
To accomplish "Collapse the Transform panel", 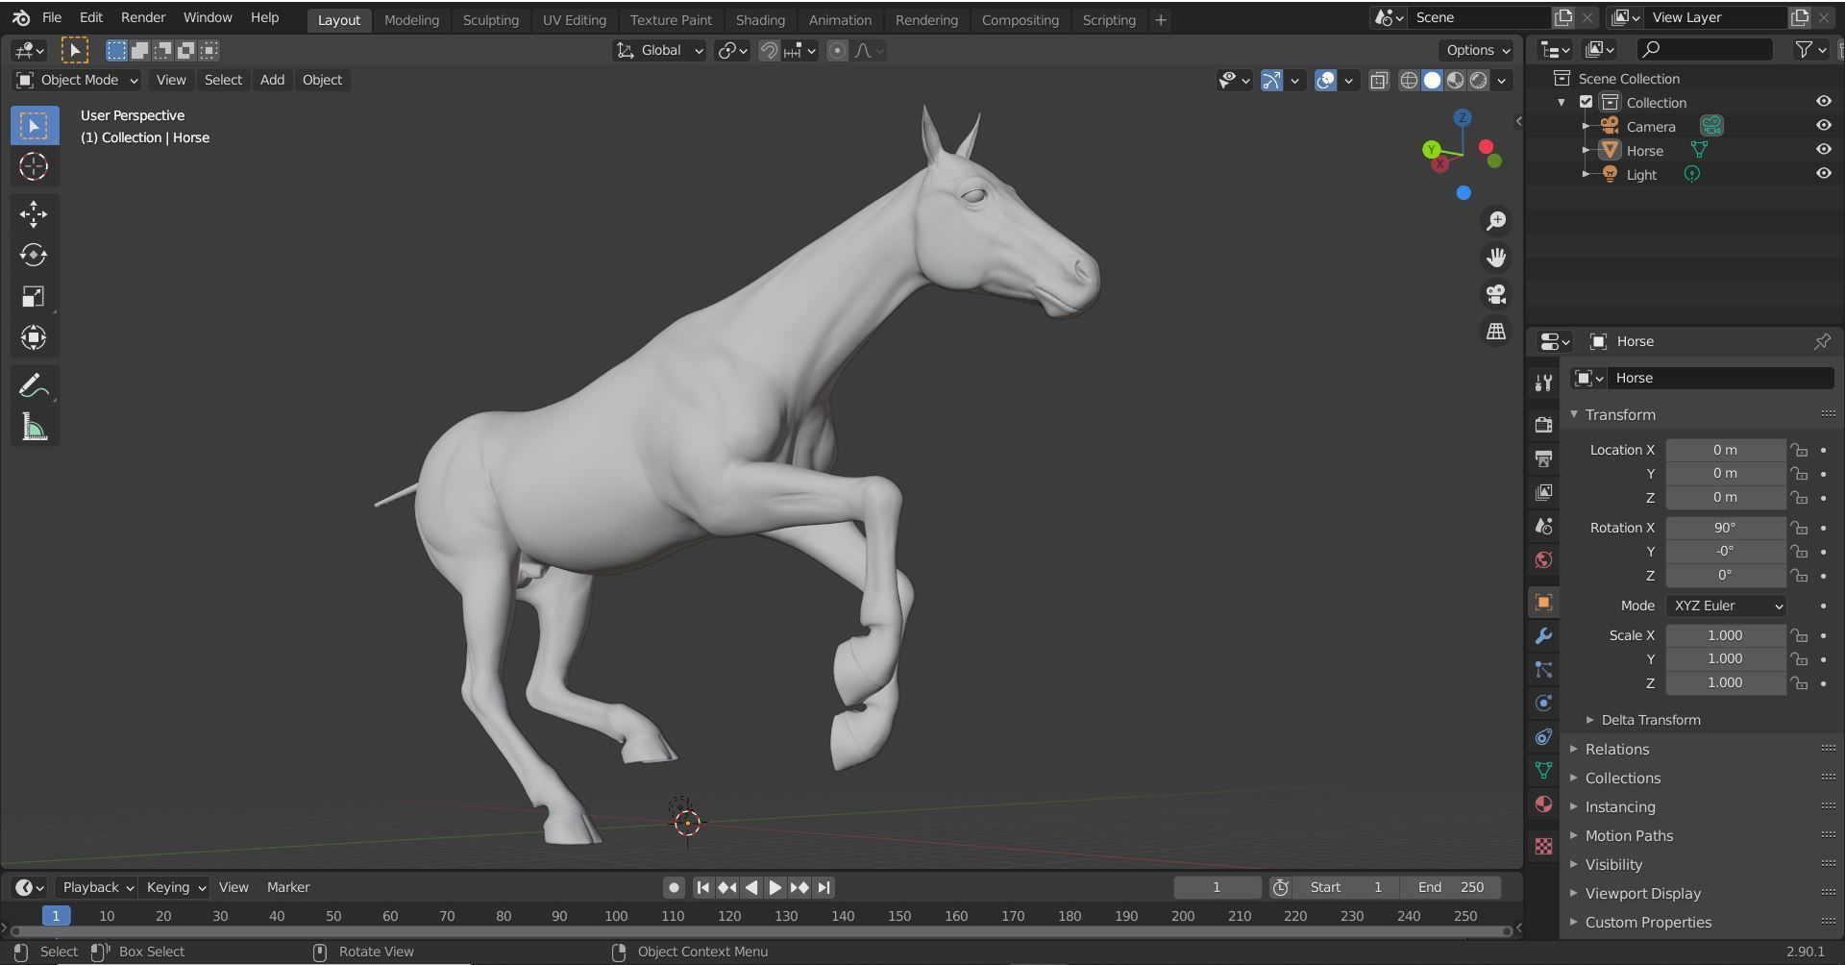I will (x=1618, y=414).
